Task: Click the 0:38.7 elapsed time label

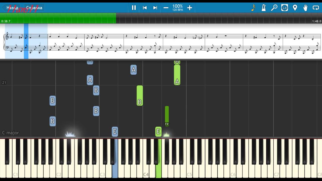Action: click(6, 21)
